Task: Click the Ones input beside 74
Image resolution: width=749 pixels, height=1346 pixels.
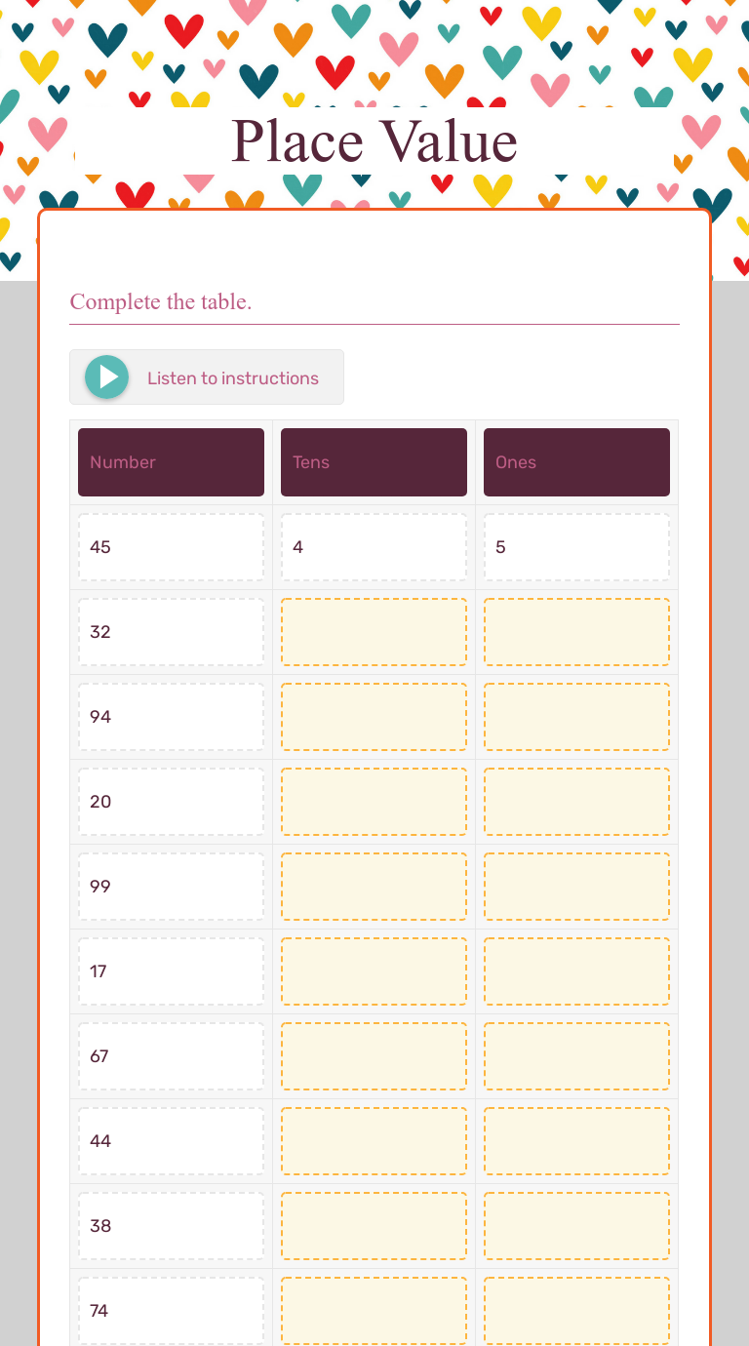Action: tap(576, 1310)
